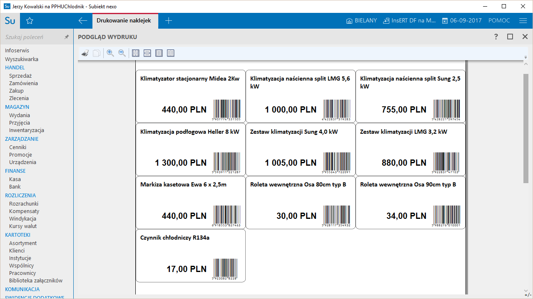Screen dimensions: 533x299
Task: Click the 1 300,00 PLN price text
Action: pyautogui.click(x=181, y=163)
